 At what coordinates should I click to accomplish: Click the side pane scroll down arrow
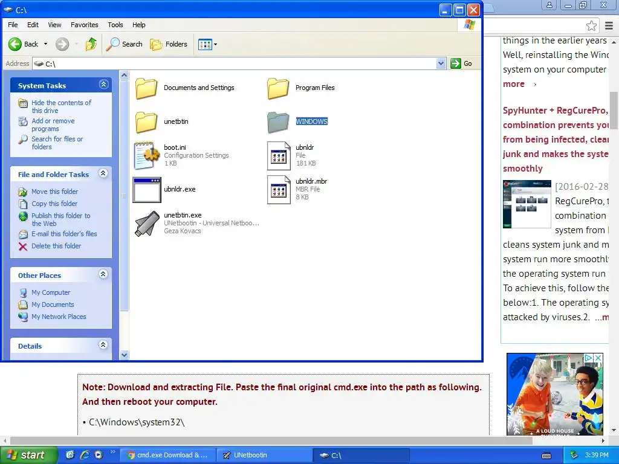coord(124,355)
